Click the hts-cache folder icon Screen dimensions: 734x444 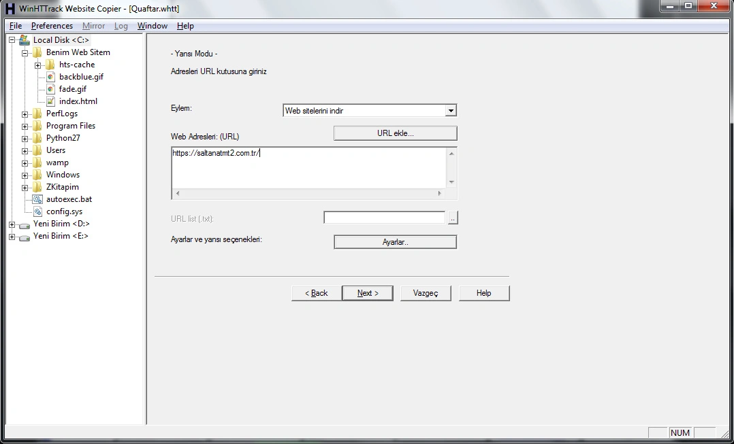(50, 65)
